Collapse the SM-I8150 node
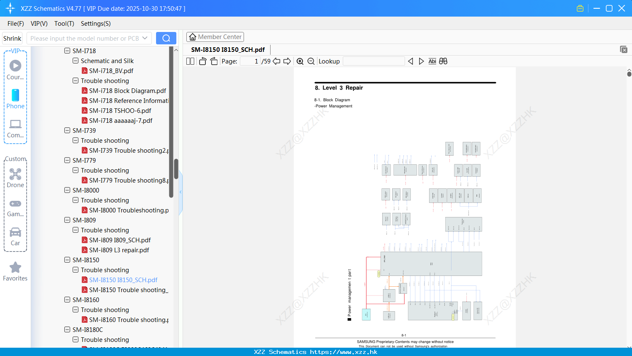 tap(67, 260)
